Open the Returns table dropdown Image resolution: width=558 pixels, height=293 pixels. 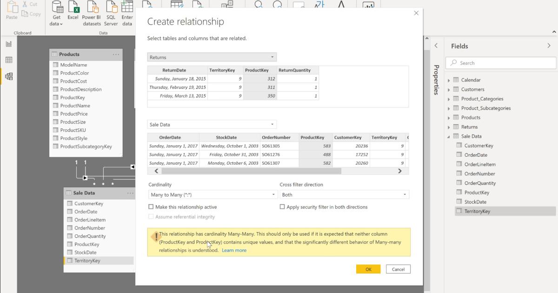coord(272,57)
